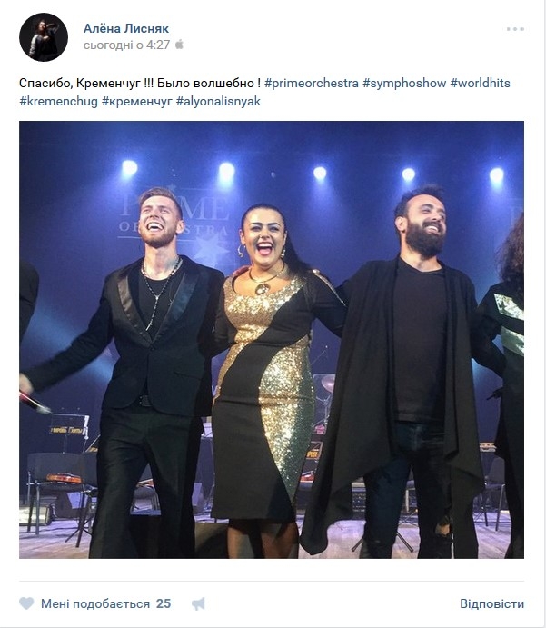Click the blank header area beside the timestamp
The image size is (546, 628).
click(x=341, y=45)
